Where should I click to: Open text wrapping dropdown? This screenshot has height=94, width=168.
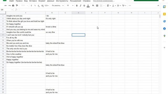point(119,5)
